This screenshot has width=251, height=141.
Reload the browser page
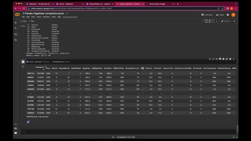click(x=24, y=9)
